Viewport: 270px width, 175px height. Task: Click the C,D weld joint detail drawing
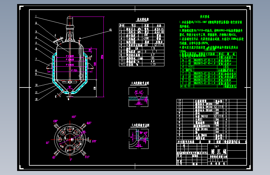(x=139, y=139)
